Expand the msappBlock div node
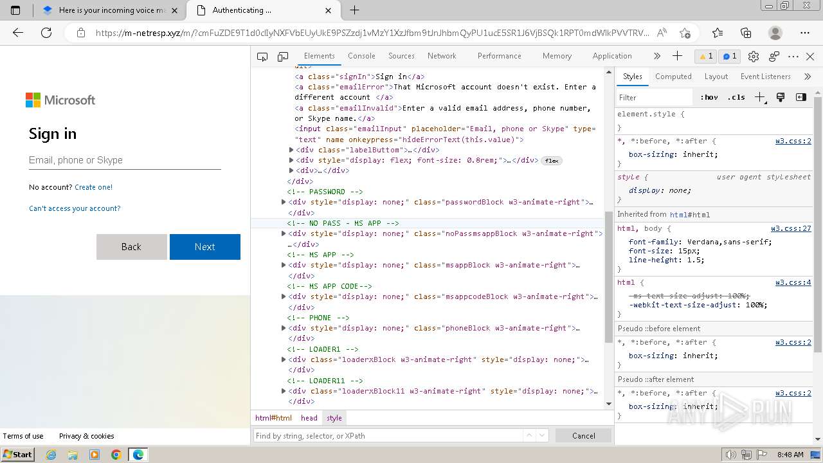 click(284, 265)
